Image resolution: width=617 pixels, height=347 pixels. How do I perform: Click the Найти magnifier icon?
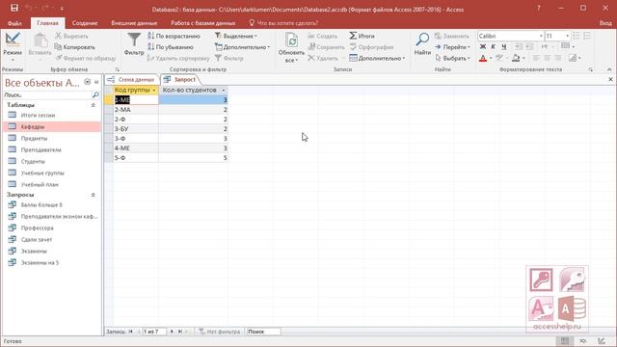(x=422, y=43)
